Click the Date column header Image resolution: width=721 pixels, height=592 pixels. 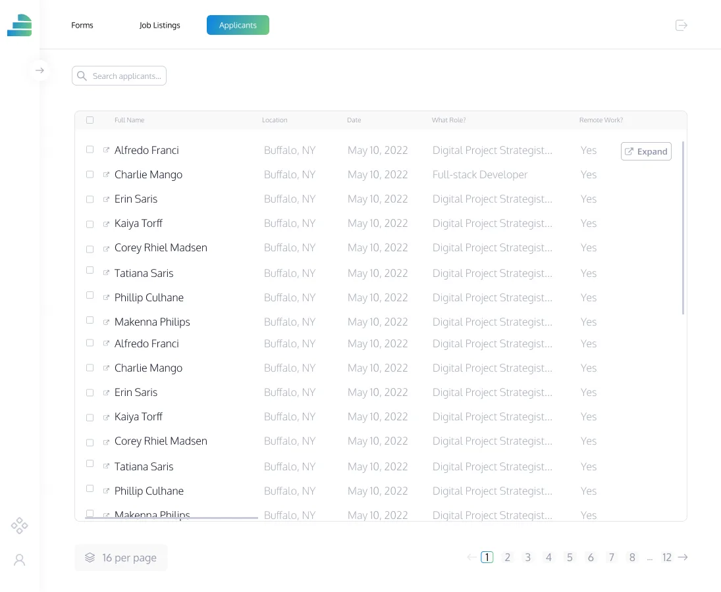[x=354, y=120]
